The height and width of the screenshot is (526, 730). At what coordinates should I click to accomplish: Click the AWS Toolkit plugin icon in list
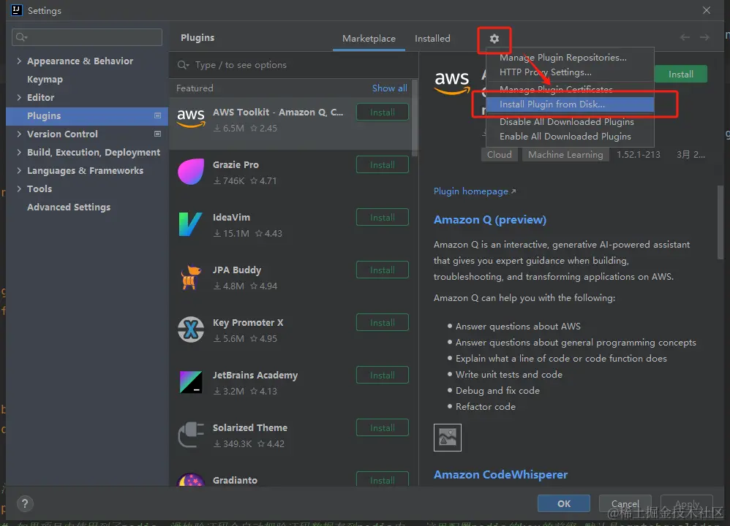coord(191,118)
